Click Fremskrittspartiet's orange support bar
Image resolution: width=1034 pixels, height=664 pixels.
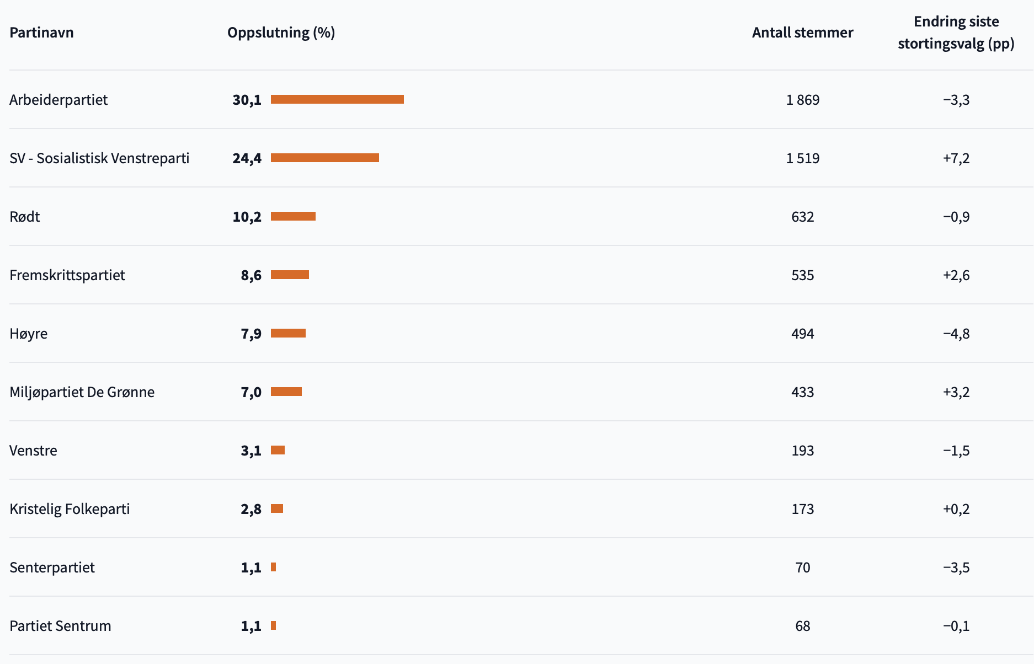pos(290,275)
